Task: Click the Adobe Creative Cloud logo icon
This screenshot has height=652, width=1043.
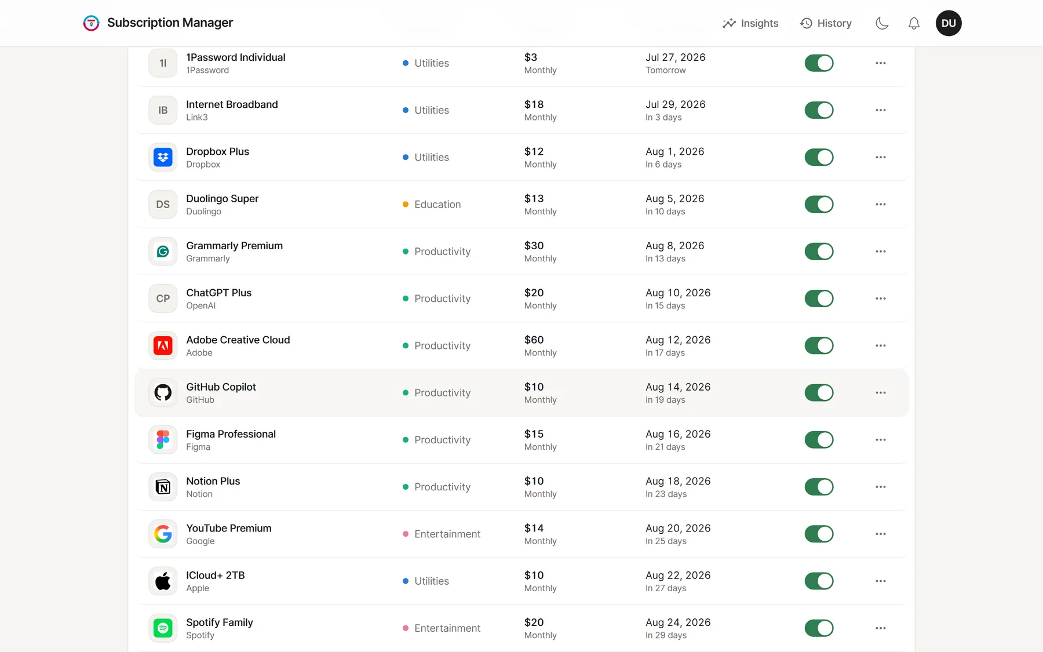Action: pos(163,345)
